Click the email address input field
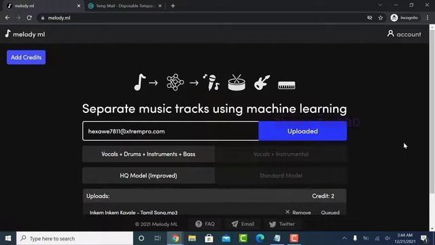 point(171,131)
